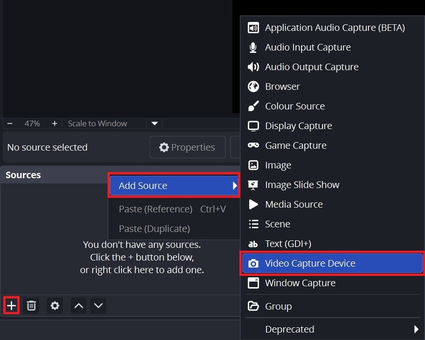Select Colour Source entry

pyautogui.click(x=295, y=106)
